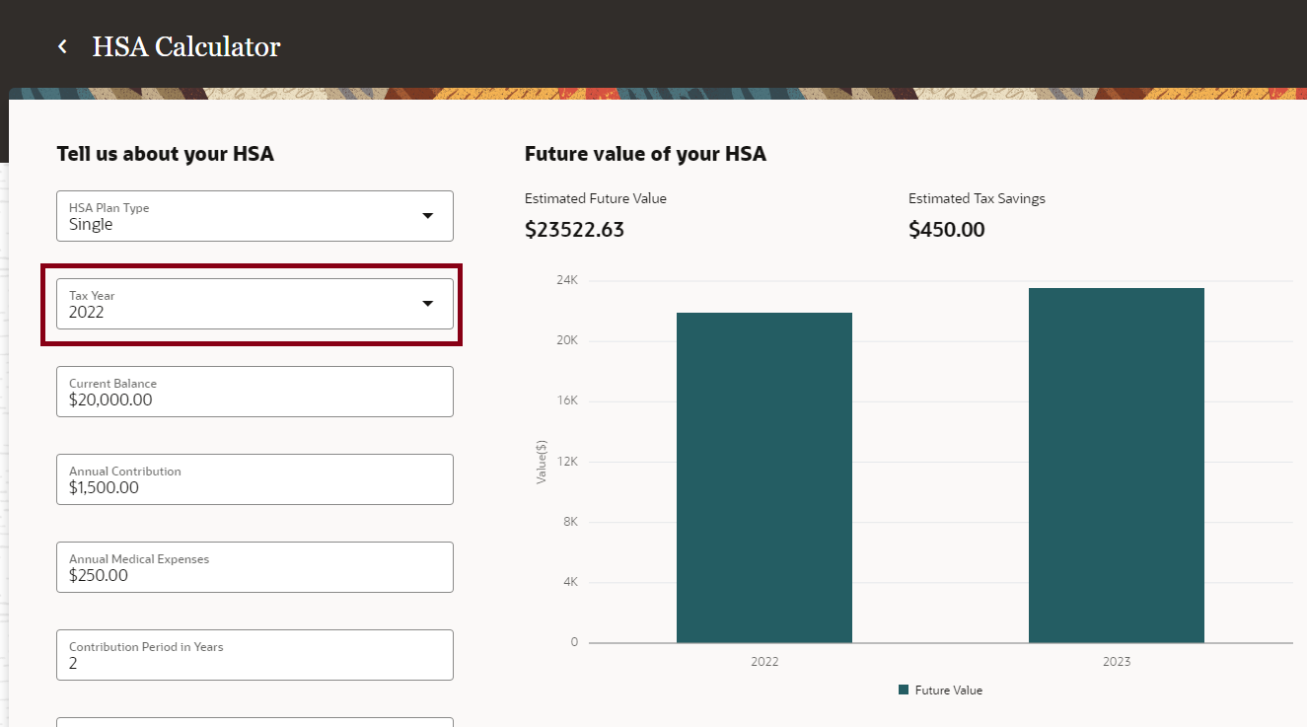The image size is (1307, 727).
Task: Click the 2023 bar in the chart
Action: (x=1116, y=465)
